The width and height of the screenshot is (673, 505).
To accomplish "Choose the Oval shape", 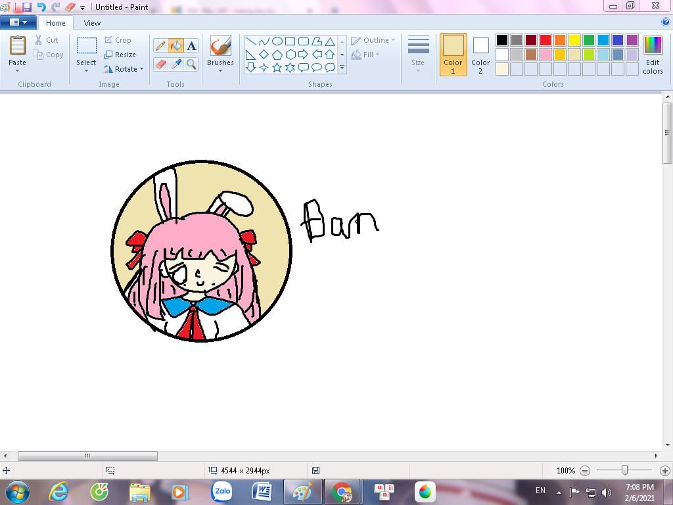I will [x=277, y=41].
